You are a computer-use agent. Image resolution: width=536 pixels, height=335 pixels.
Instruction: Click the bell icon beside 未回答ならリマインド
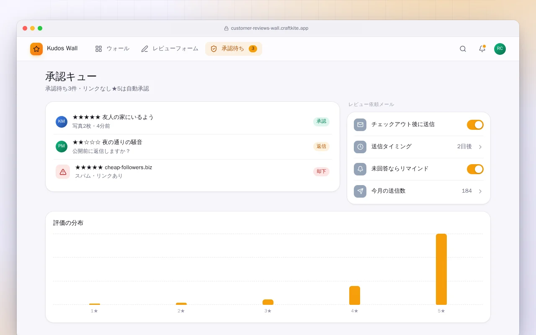(x=360, y=169)
